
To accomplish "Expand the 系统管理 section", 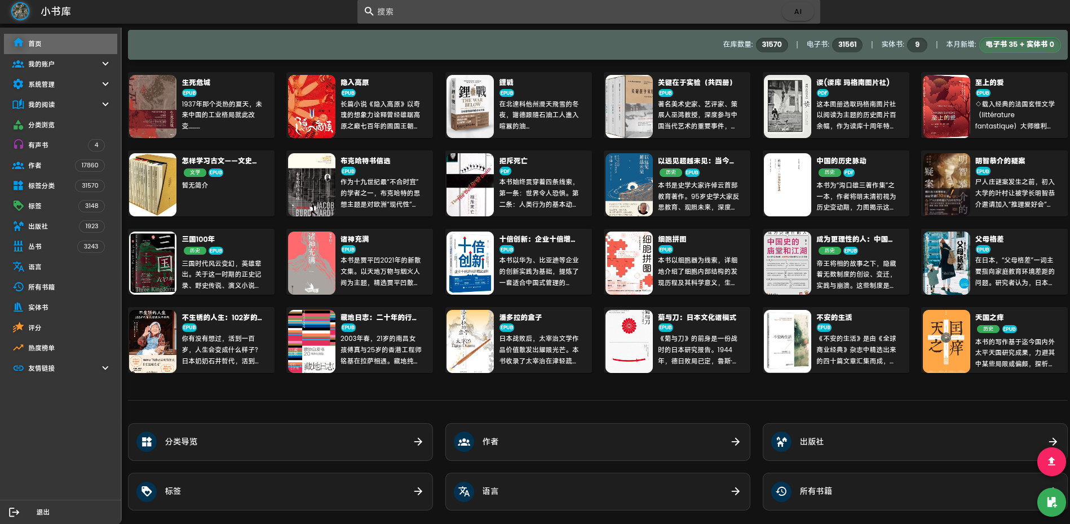I will tap(60, 84).
